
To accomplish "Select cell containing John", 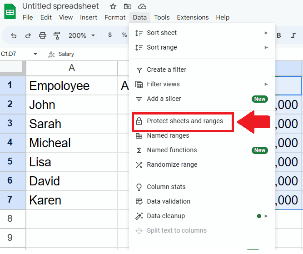I will point(72,105).
